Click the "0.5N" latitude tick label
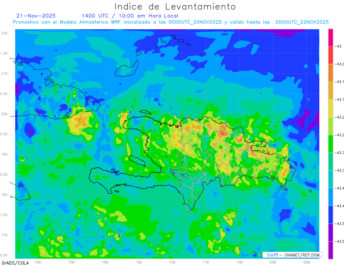Screen dimensions: 344x266 (4, 94)
